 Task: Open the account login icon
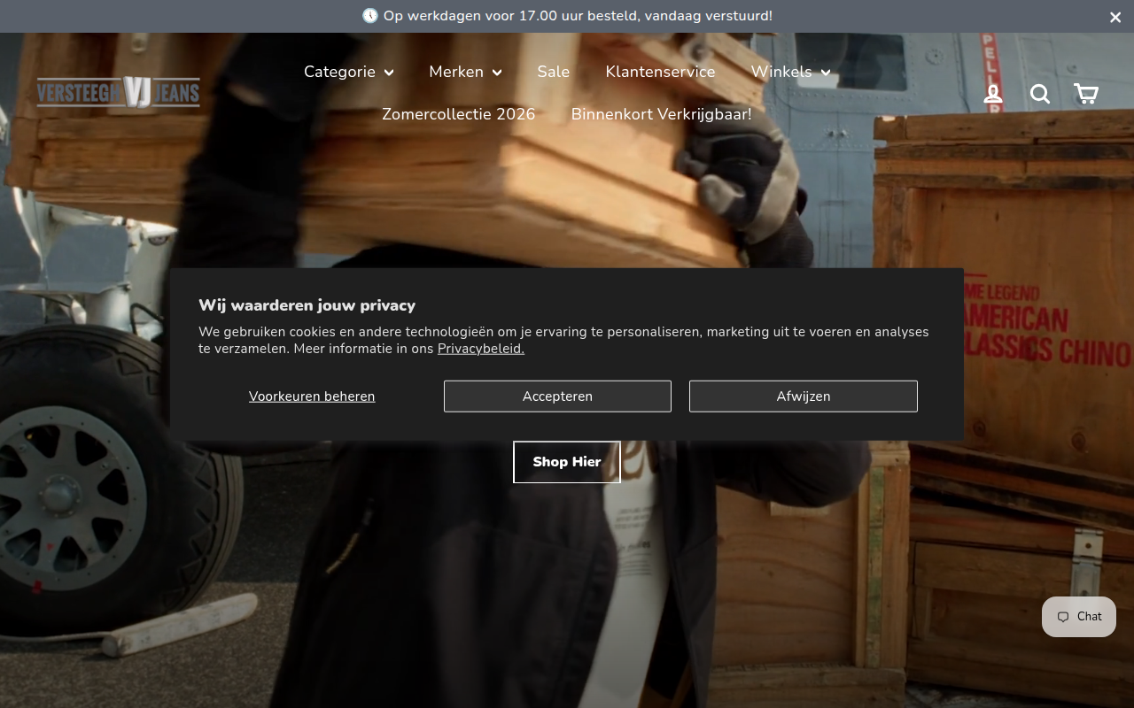tap(993, 94)
